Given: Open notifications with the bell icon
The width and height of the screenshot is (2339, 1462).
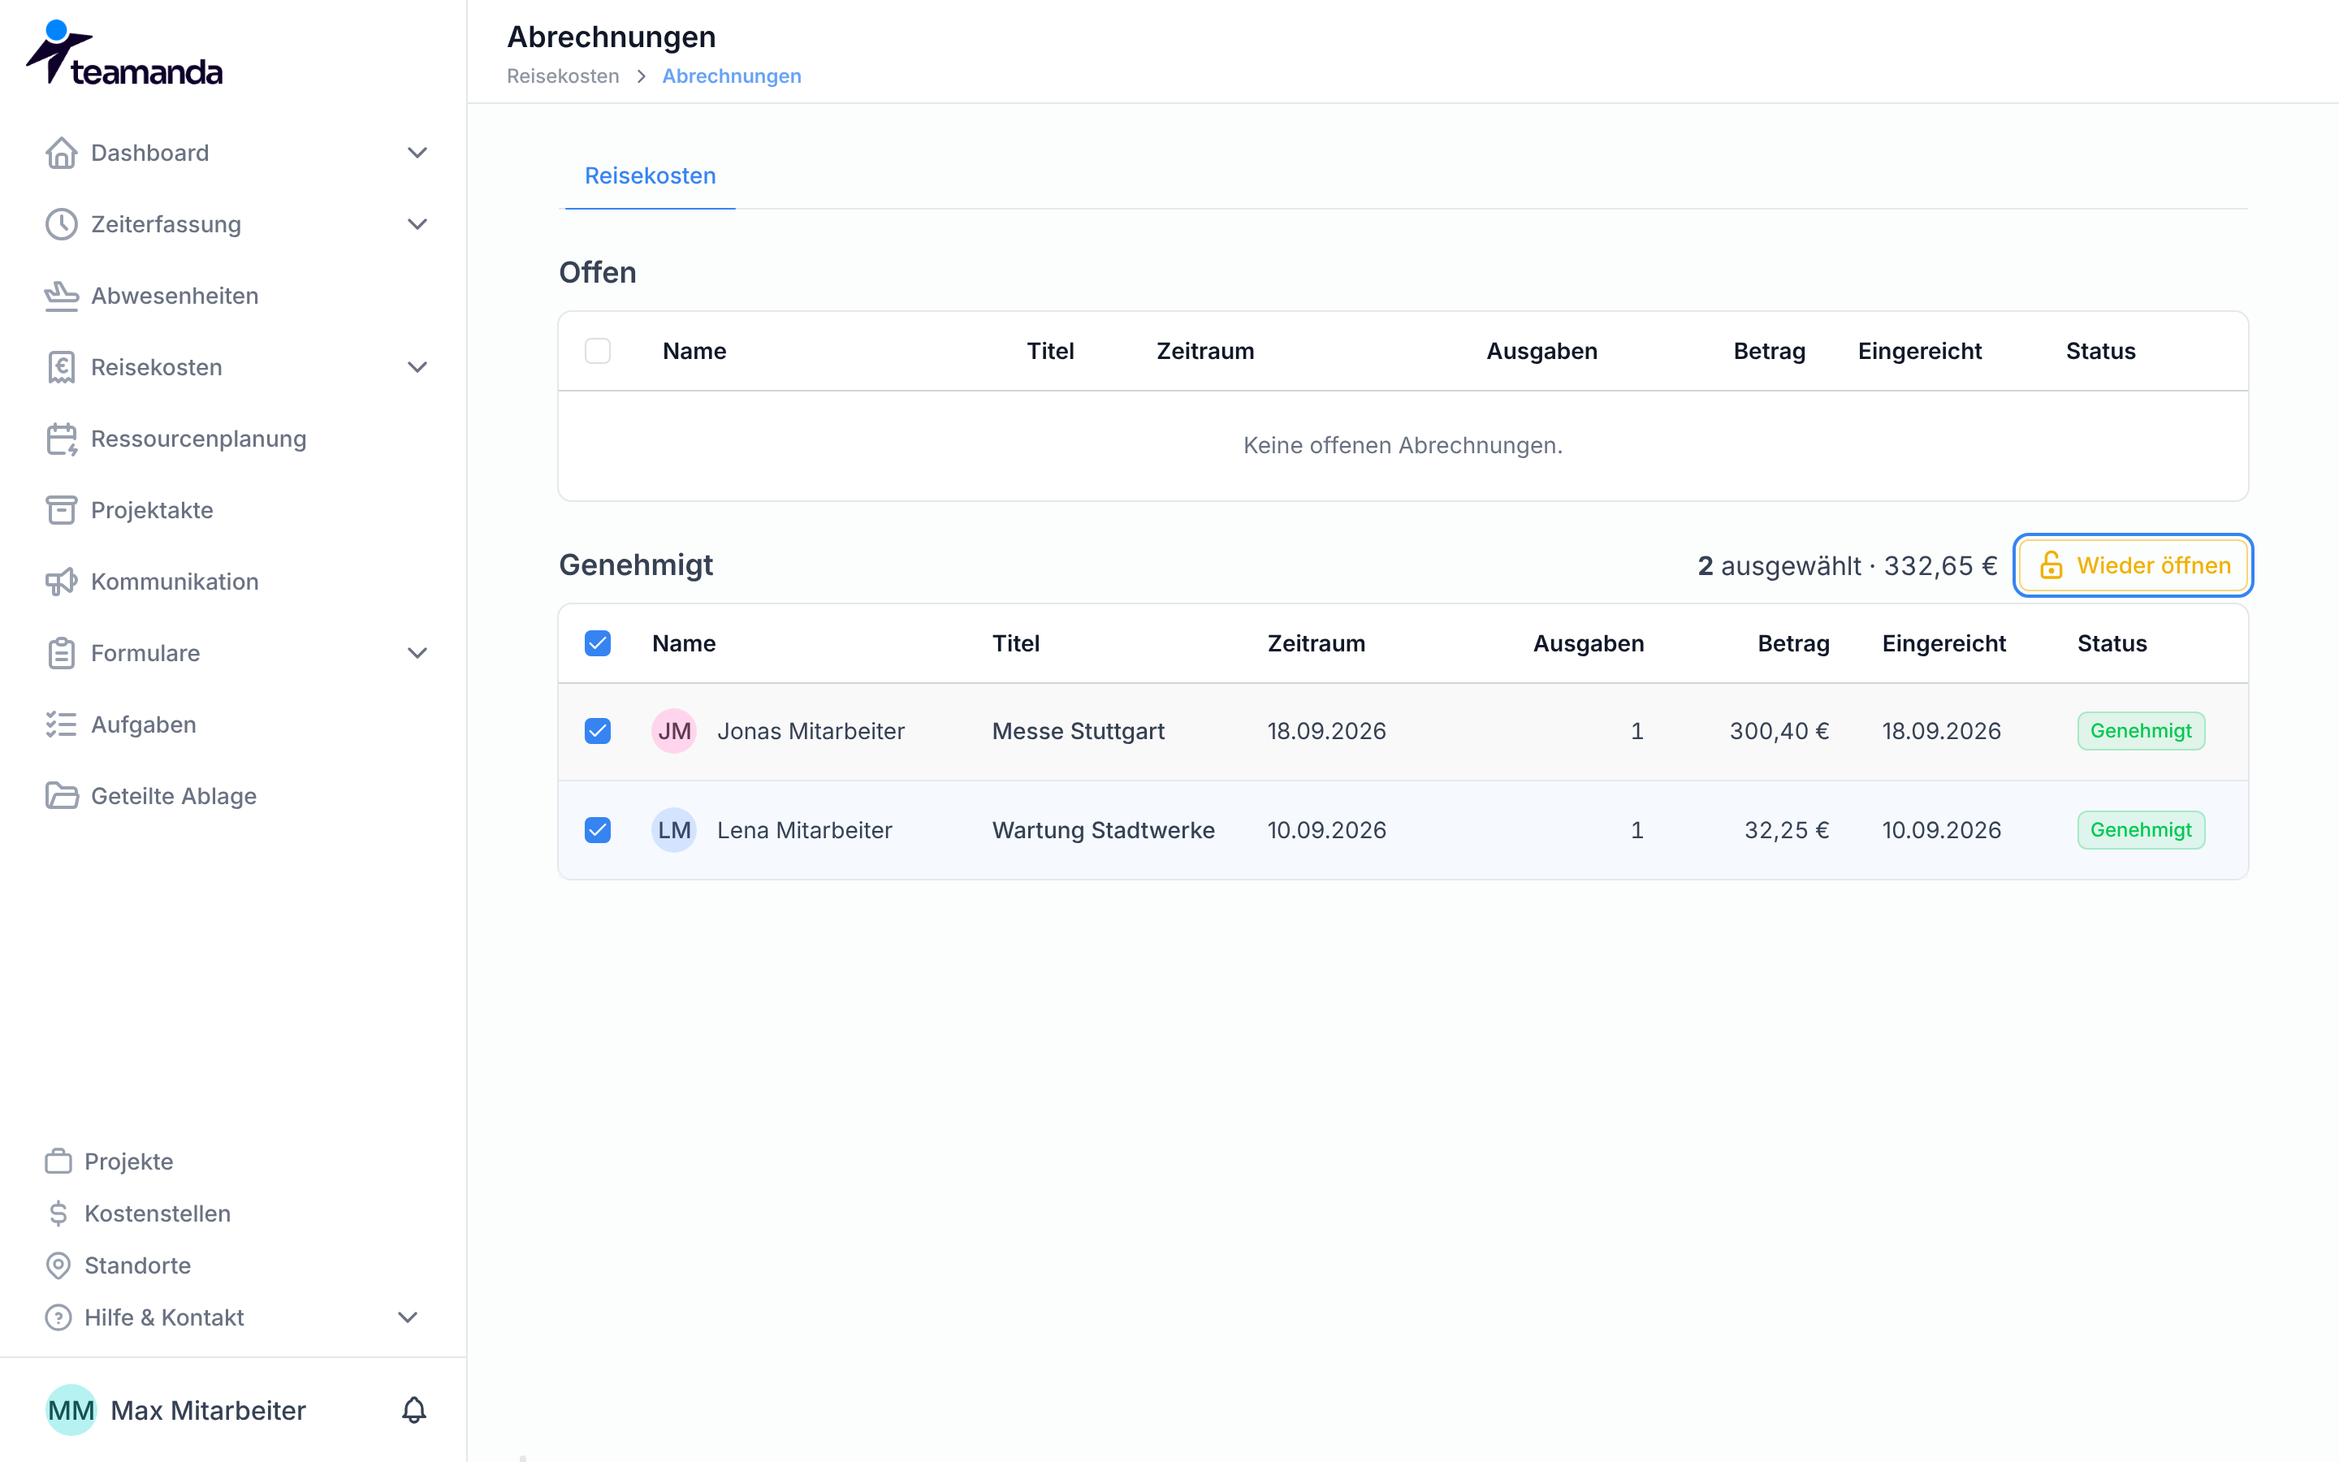Looking at the screenshot, I should click(413, 1411).
